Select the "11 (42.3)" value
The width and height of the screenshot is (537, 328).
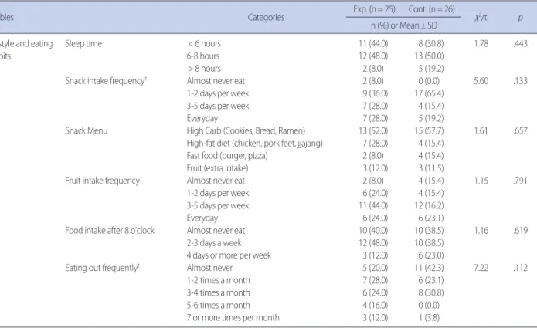(429, 268)
